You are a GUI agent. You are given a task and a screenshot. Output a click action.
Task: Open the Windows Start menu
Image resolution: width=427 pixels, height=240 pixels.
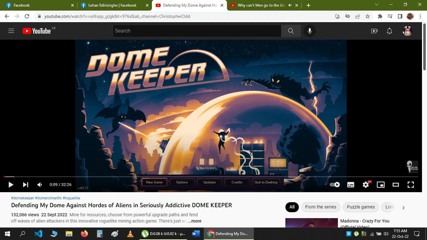(8, 234)
